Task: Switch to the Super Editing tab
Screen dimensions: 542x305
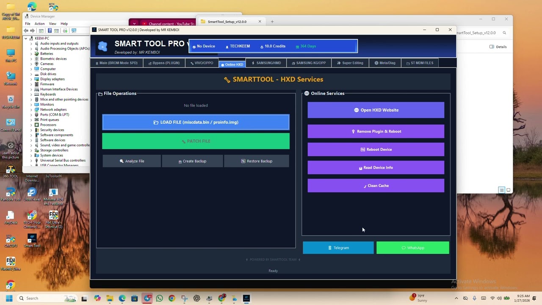Action: point(350,63)
